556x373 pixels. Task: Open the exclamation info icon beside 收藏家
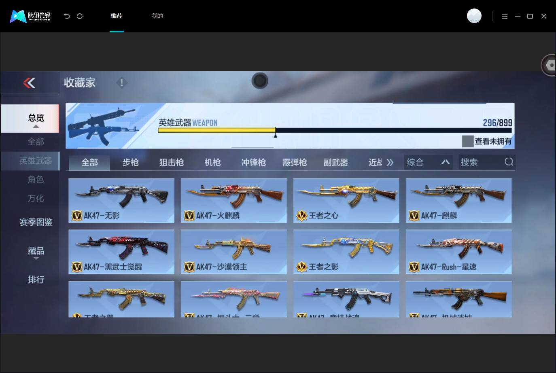122,83
